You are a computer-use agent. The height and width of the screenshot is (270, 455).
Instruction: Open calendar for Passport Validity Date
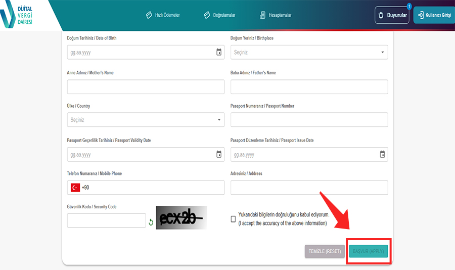coord(219,154)
